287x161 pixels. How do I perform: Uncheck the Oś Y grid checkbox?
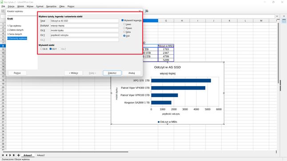(x=51, y=49)
